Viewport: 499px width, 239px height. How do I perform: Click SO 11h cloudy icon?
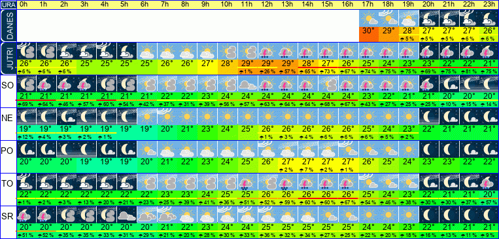pyautogui.click(x=249, y=84)
